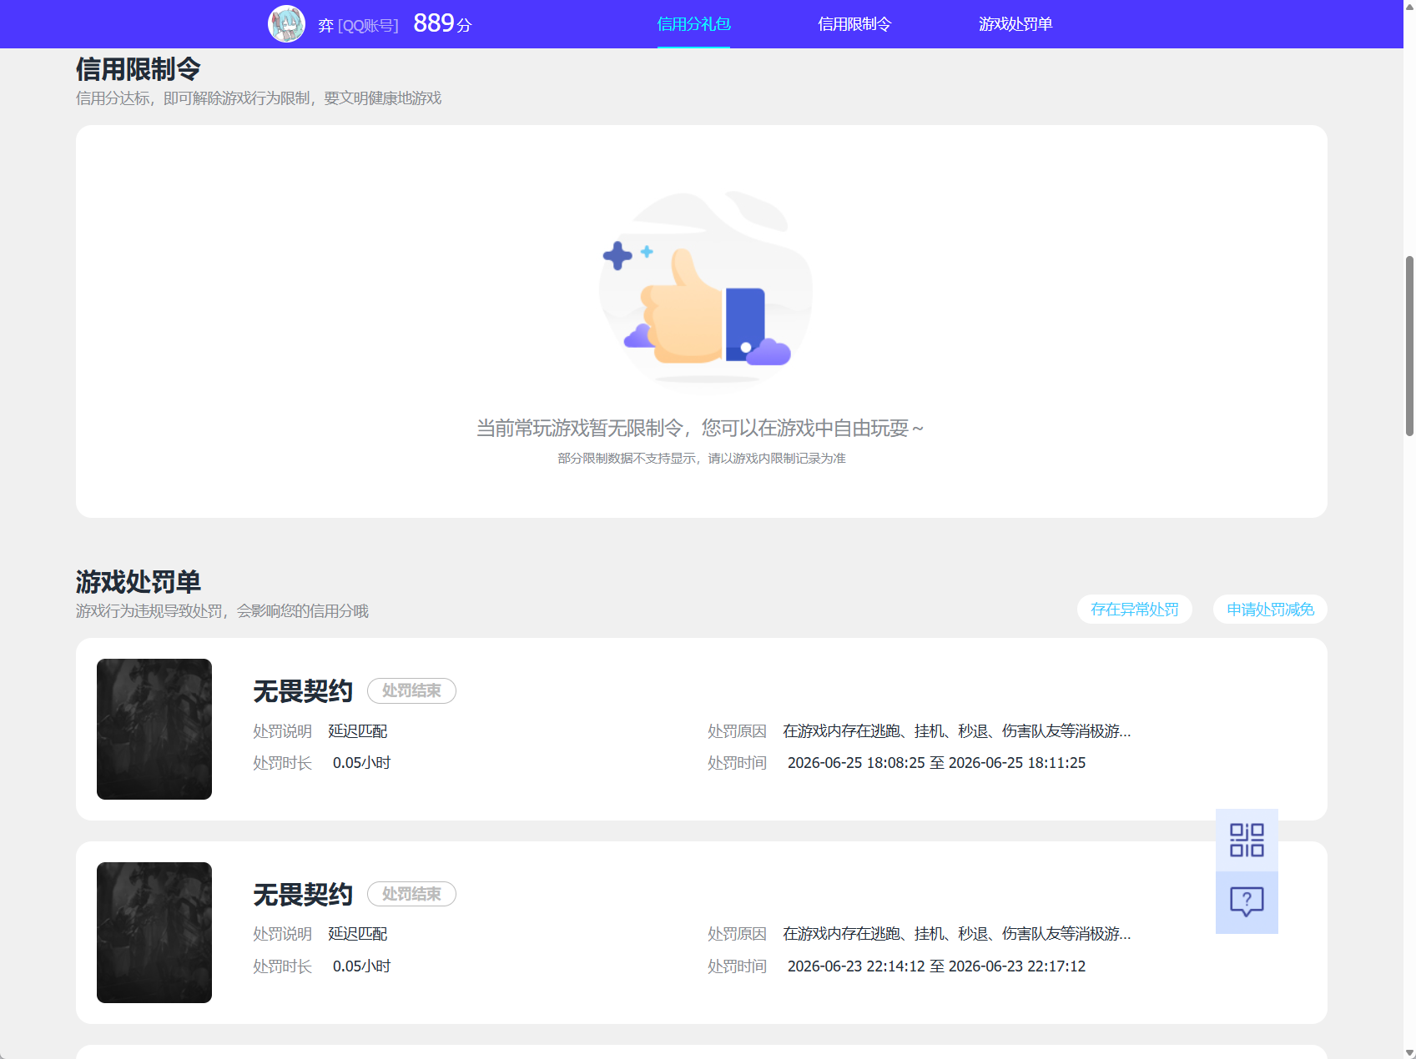Click the truncated 处罚原因 text of 2026-06-23 record
The height and width of the screenshot is (1059, 1416).
[956, 934]
